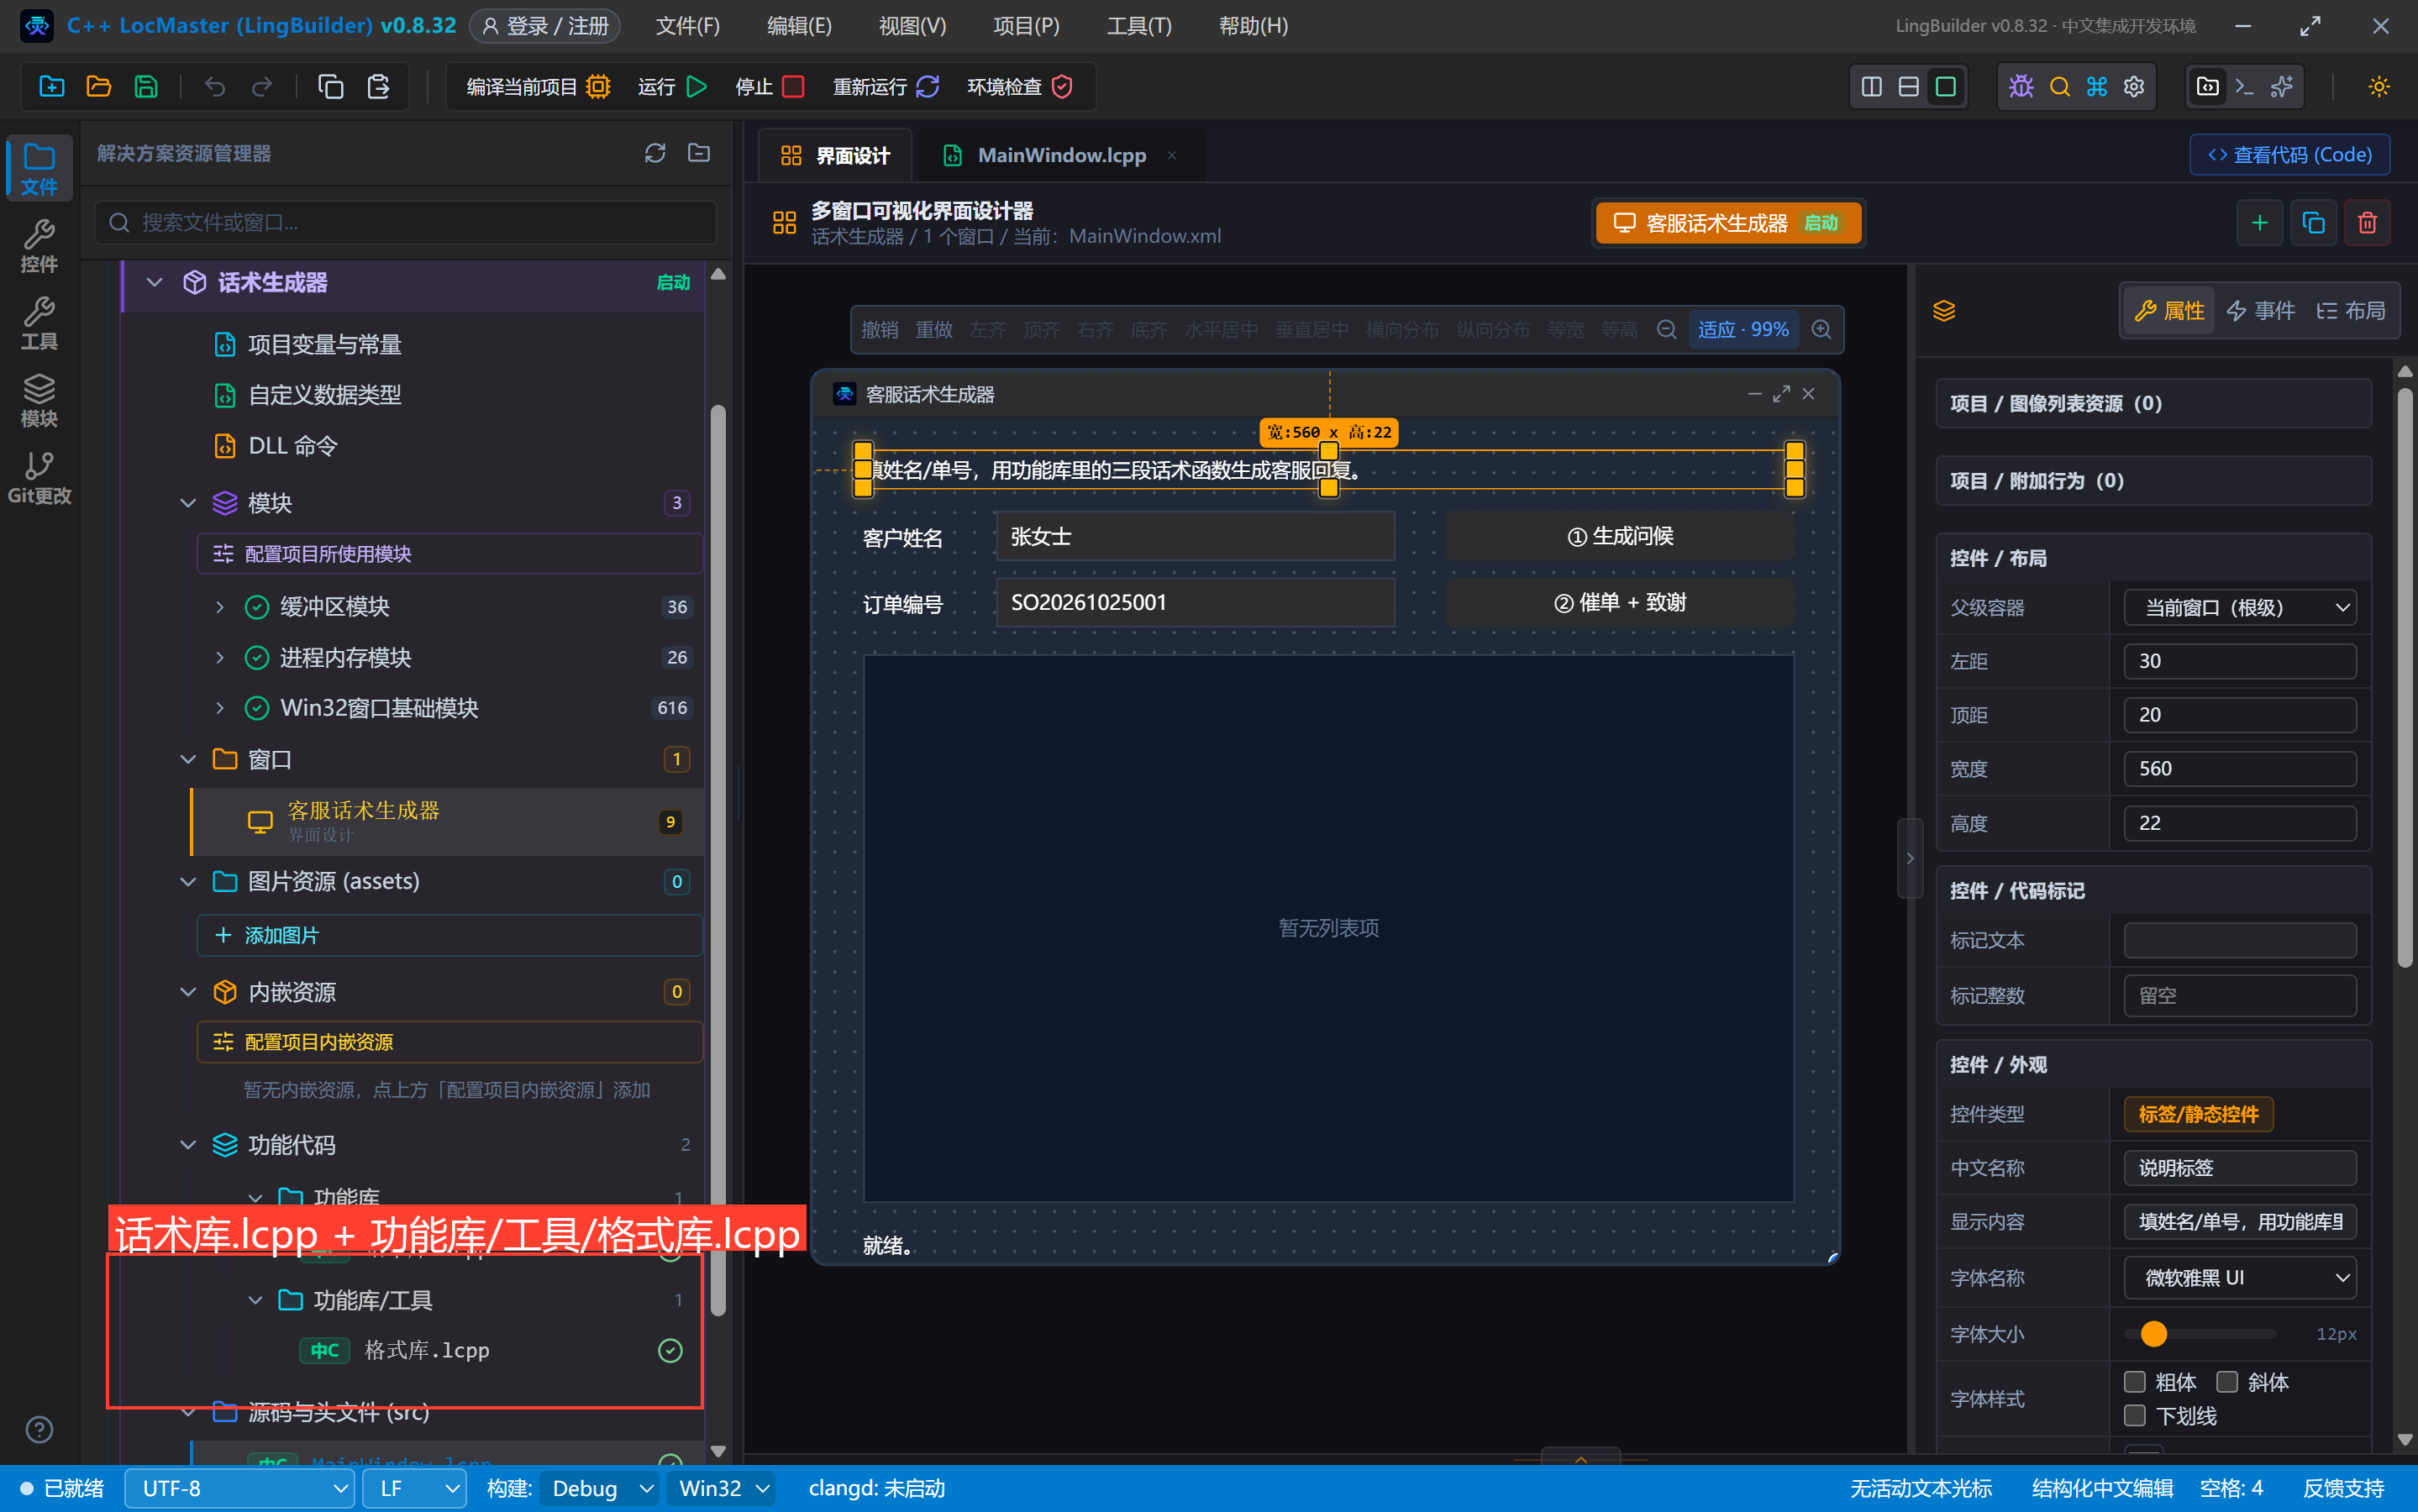Screen dimensions: 2418x1512
Task: Zoom in on the designer canvas
Action: pyautogui.click(x=1821, y=330)
